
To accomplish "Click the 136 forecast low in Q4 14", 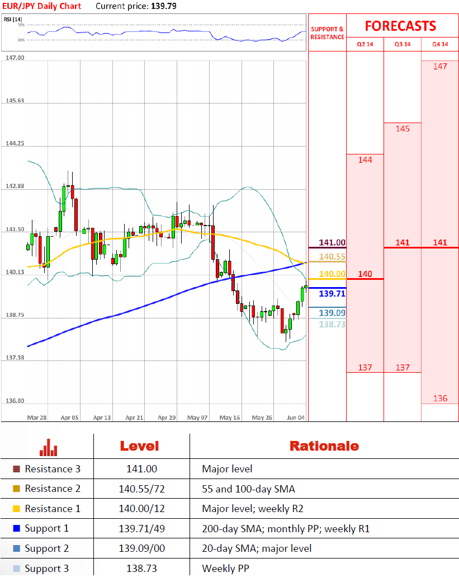I will click(440, 398).
